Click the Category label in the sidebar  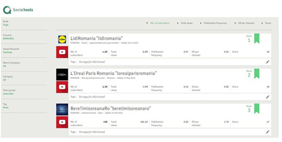click(8, 76)
